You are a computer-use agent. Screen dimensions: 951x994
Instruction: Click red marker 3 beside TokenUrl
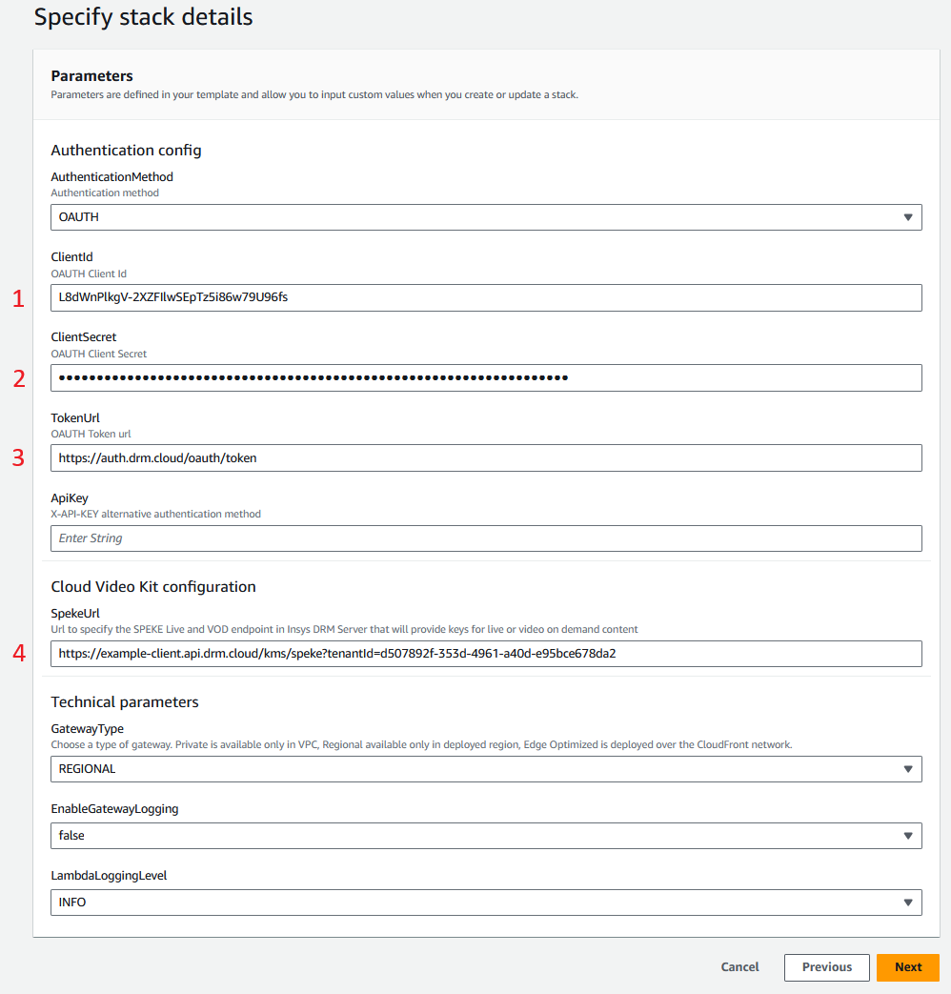coord(18,458)
